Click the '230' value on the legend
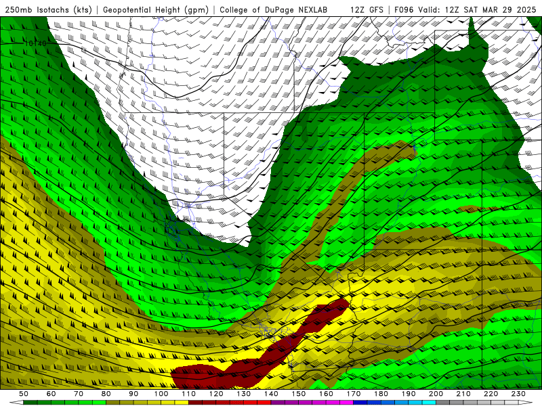The width and height of the screenshot is (542, 406). (x=518, y=394)
